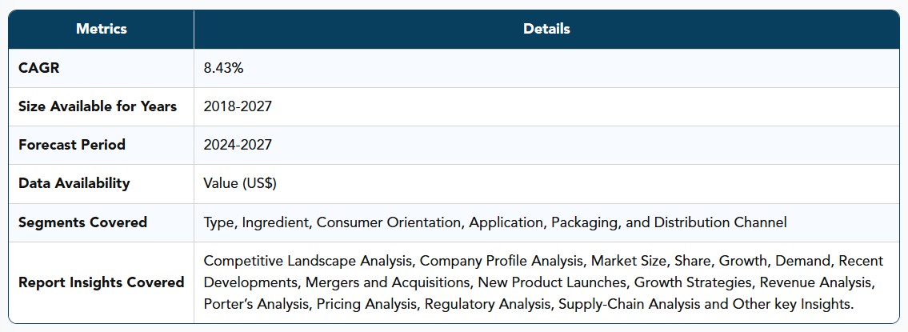The height and width of the screenshot is (332, 908).
Task: Click Company Profile Analysis text
Action: click(502, 262)
